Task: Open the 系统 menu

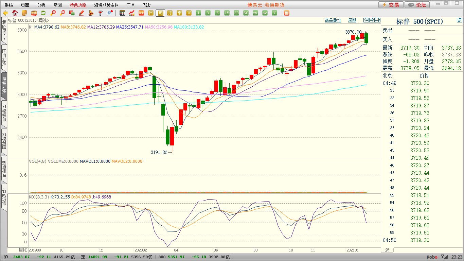Action: click(x=9, y=5)
